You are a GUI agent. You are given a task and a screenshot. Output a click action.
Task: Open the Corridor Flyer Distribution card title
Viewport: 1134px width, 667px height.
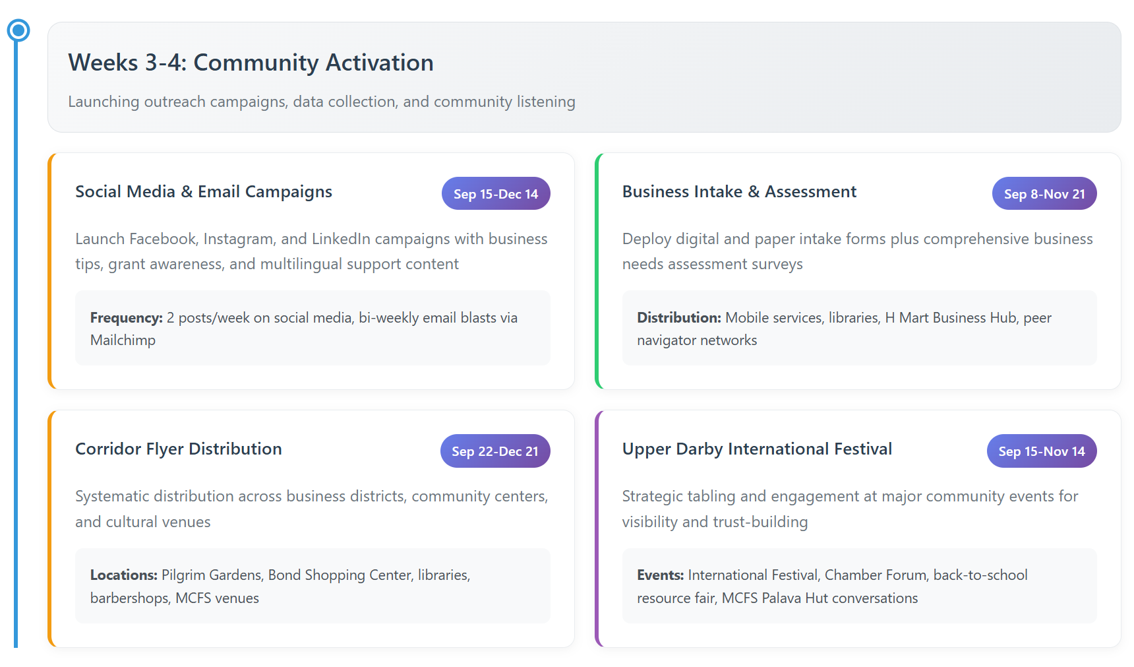(x=179, y=449)
